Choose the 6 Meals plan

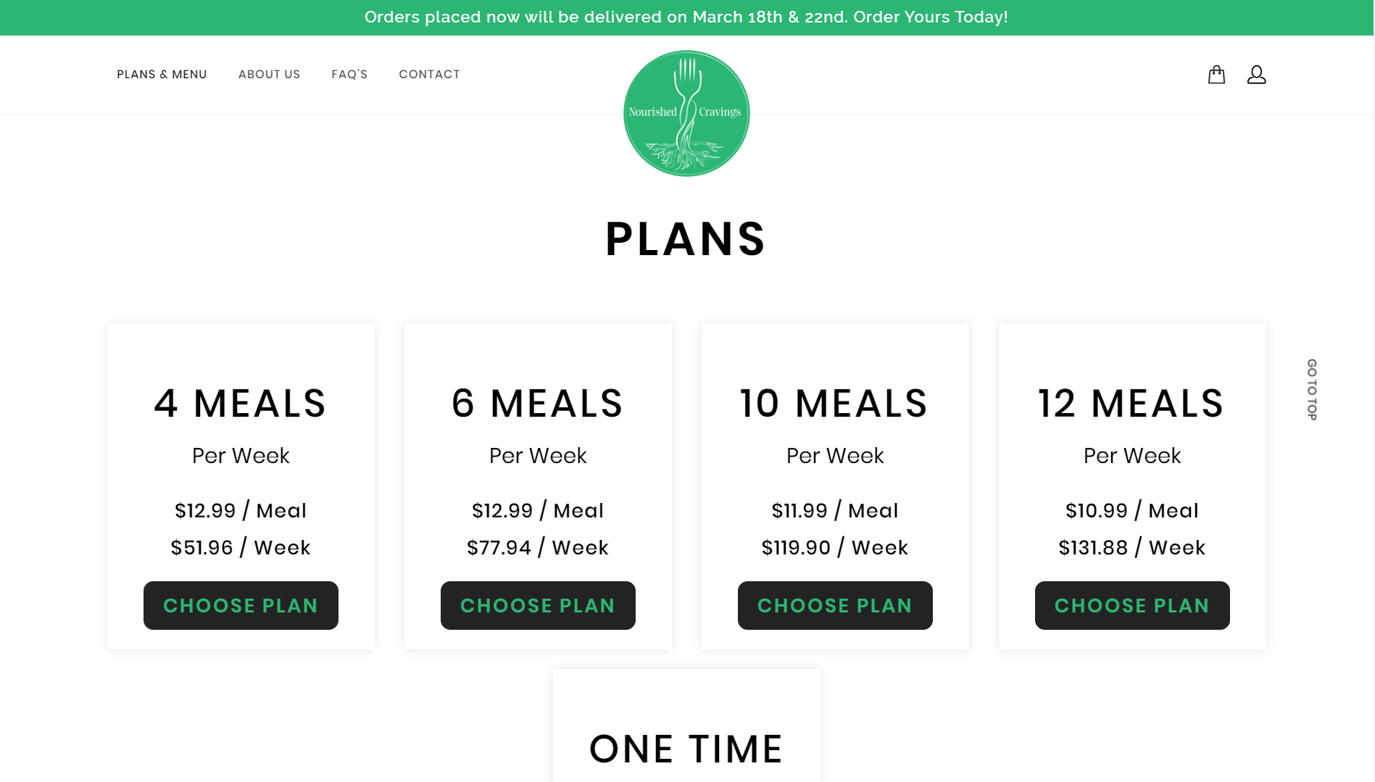(x=538, y=605)
